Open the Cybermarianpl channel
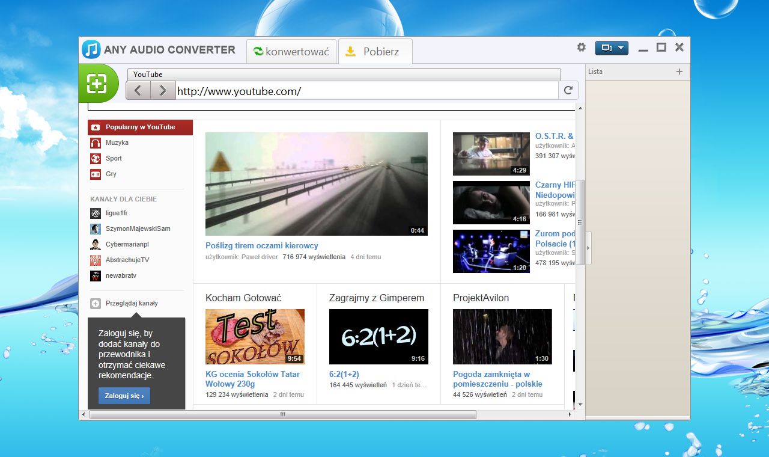 pyautogui.click(x=127, y=244)
